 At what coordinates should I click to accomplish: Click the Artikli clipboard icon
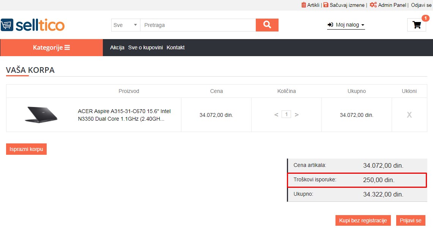pyautogui.click(x=304, y=5)
